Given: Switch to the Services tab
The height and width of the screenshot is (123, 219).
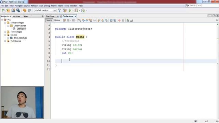Looking at the screenshot, I should tap(16, 16).
